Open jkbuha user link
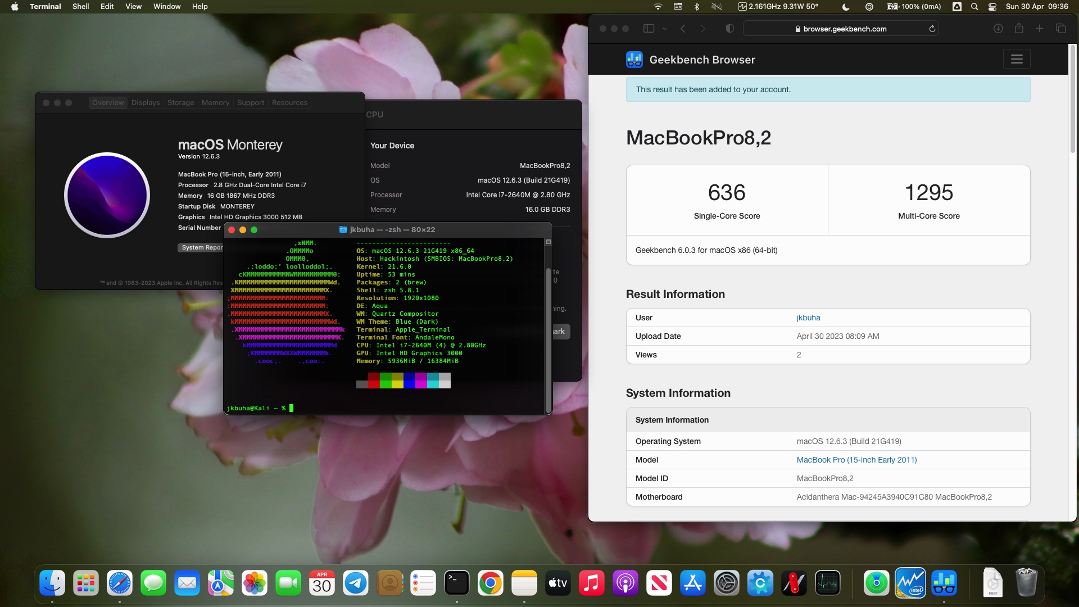1079x607 pixels. (x=808, y=318)
